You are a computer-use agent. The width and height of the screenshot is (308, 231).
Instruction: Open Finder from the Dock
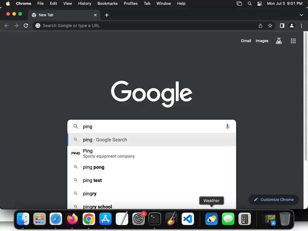(x=23, y=219)
